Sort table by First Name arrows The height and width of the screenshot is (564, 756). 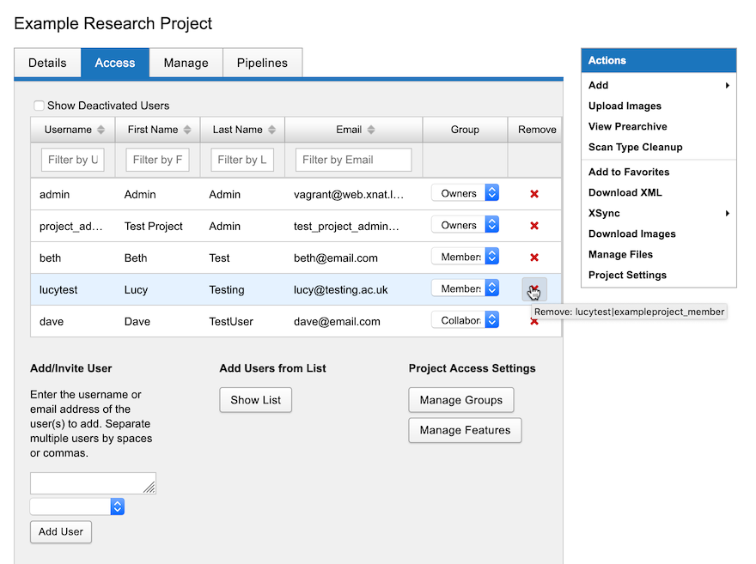[187, 130]
